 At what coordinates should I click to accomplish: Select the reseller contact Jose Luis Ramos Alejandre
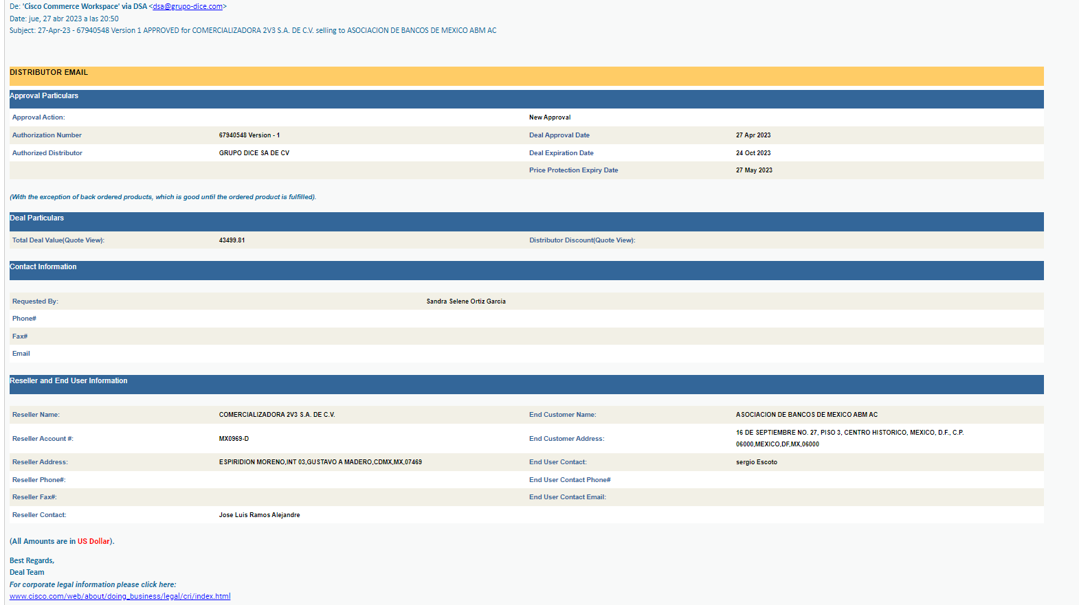coord(259,515)
